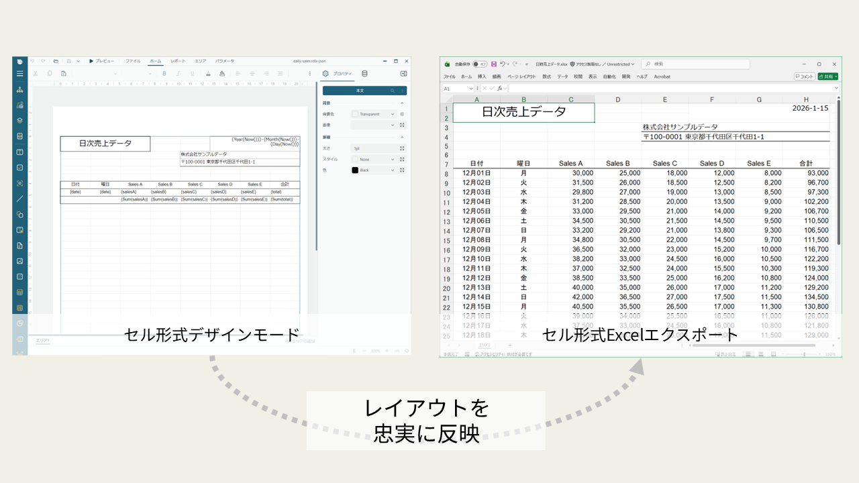
Task: Select the CheckBox tool in left toolbox
Action: [19, 168]
